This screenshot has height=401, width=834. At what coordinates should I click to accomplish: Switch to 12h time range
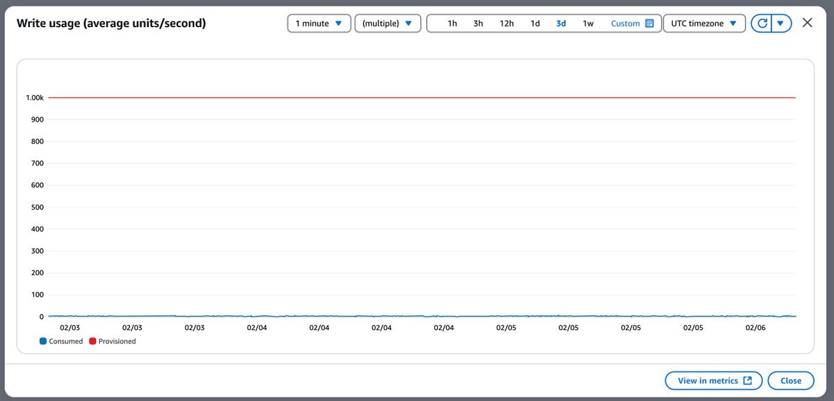(x=507, y=24)
